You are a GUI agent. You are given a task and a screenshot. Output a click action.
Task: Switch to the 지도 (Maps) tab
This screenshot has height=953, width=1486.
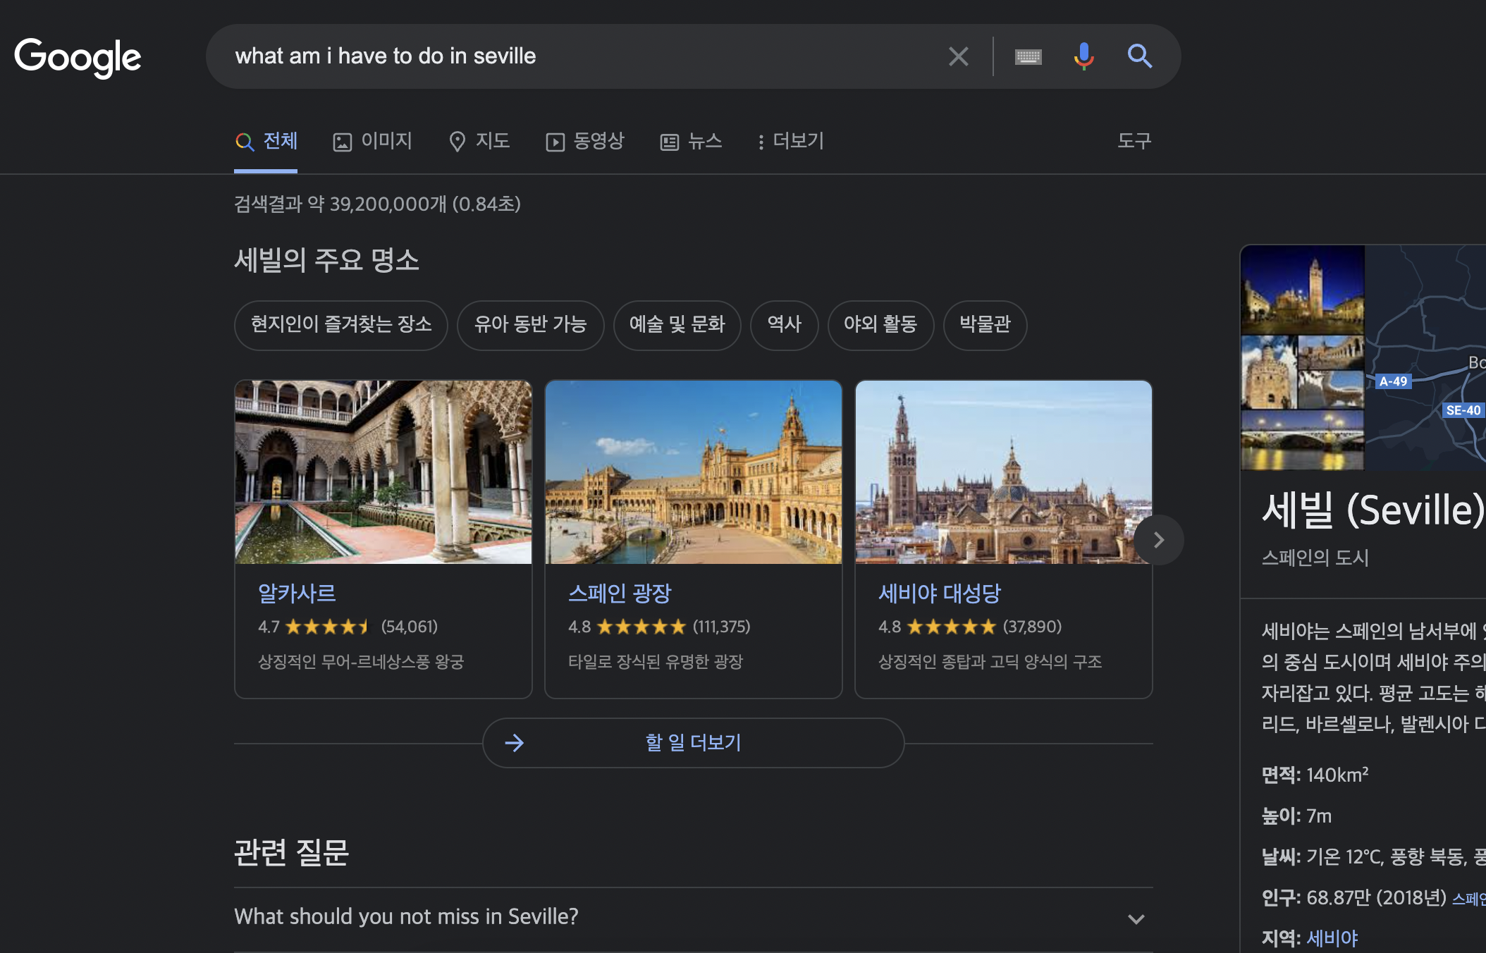click(x=479, y=141)
